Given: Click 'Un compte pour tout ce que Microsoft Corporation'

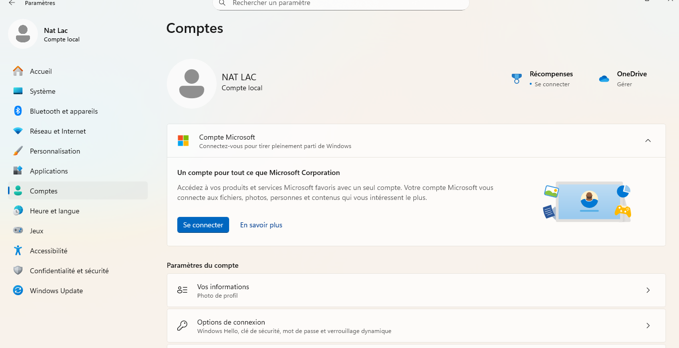Looking at the screenshot, I should (259, 173).
